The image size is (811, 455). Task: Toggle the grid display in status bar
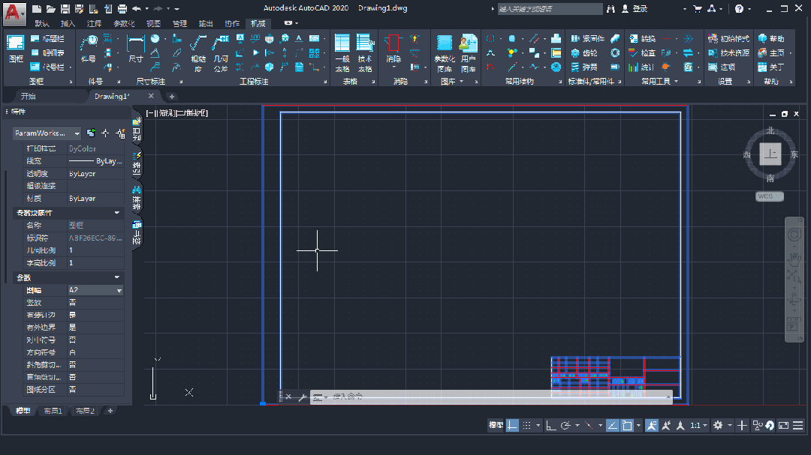(x=512, y=425)
